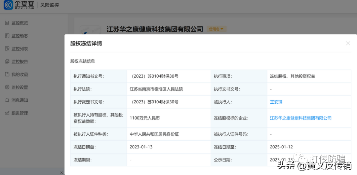
Task: Click the 监控设置 gear icon
Action: [x=7, y=87]
